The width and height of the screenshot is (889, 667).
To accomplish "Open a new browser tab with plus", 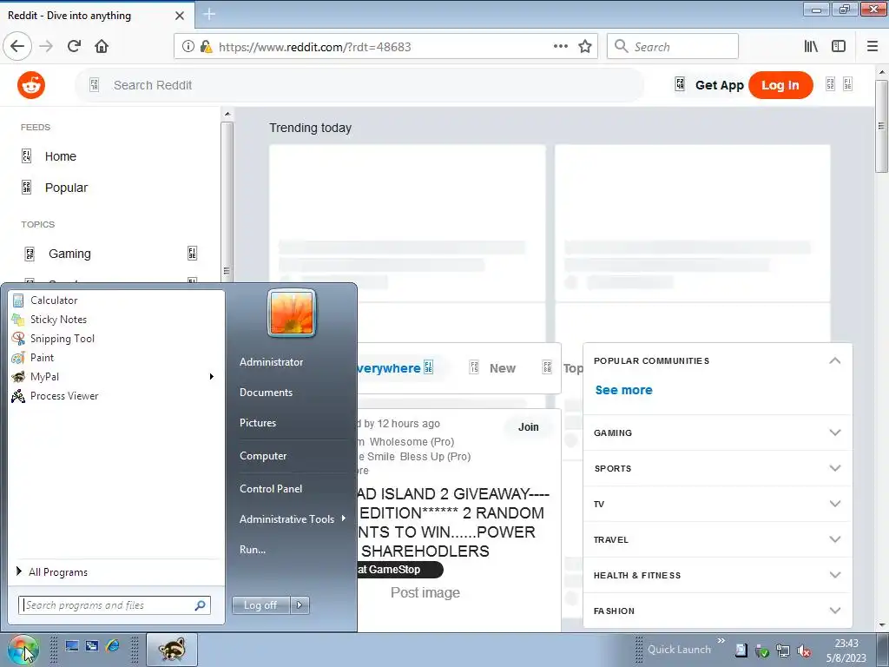I will [x=209, y=14].
